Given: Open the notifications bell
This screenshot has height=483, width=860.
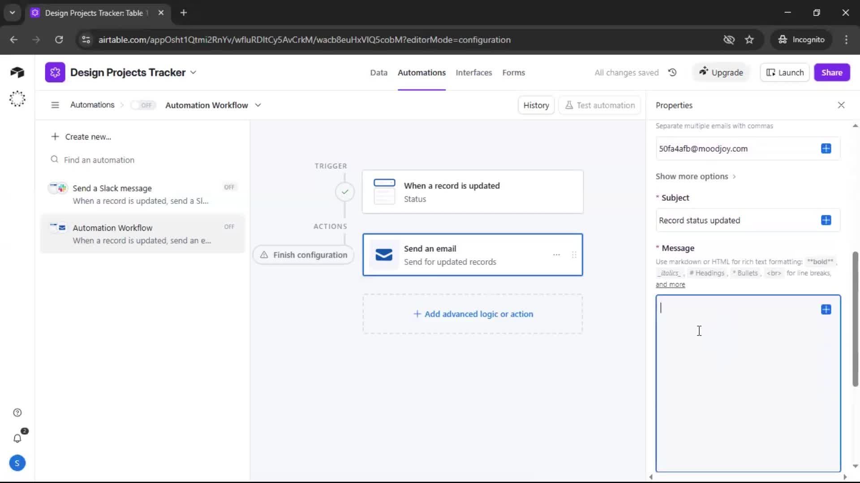Looking at the screenshot, I should coord(17,439).
